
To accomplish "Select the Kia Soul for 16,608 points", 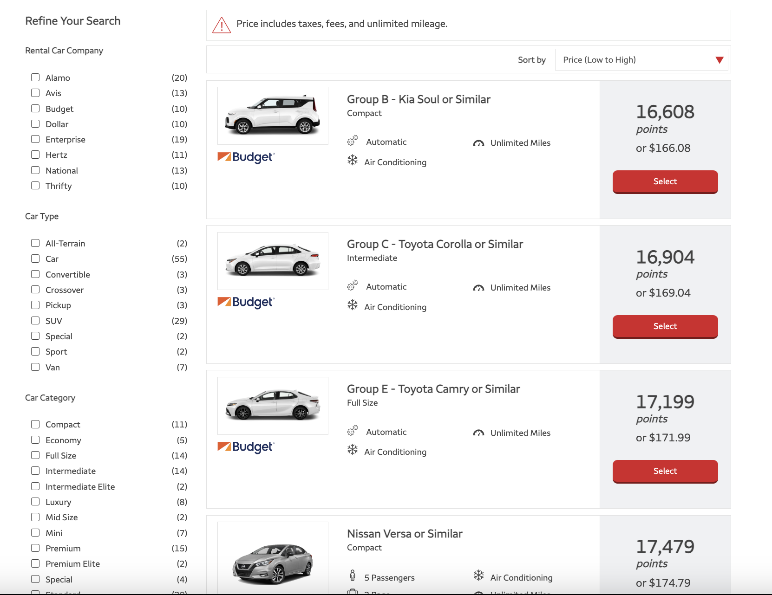I will pyautogui.click(x=665, y=181).
